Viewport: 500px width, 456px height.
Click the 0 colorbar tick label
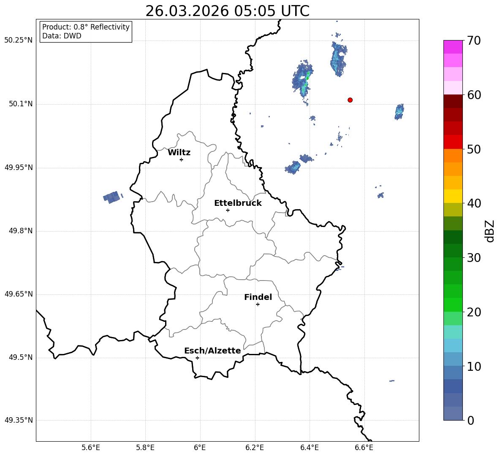pos(470,420)
